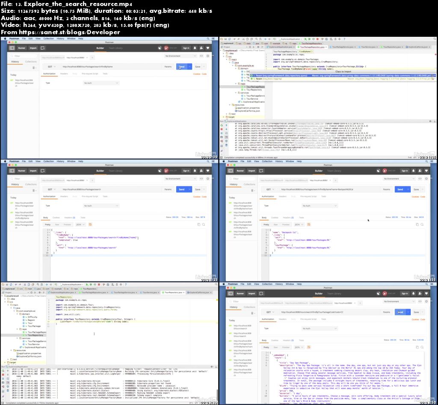The image size is (438, 405).
Task: Click copy response icon in middle-left Postman frame
Action: coord(198,225)
